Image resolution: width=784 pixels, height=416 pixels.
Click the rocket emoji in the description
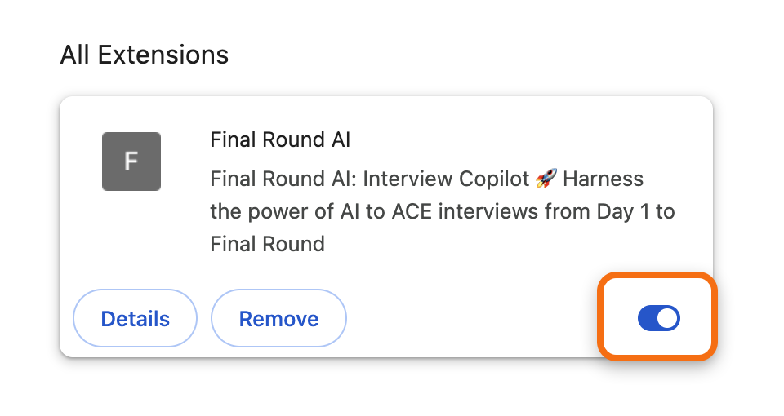click(x=546, y=179)
